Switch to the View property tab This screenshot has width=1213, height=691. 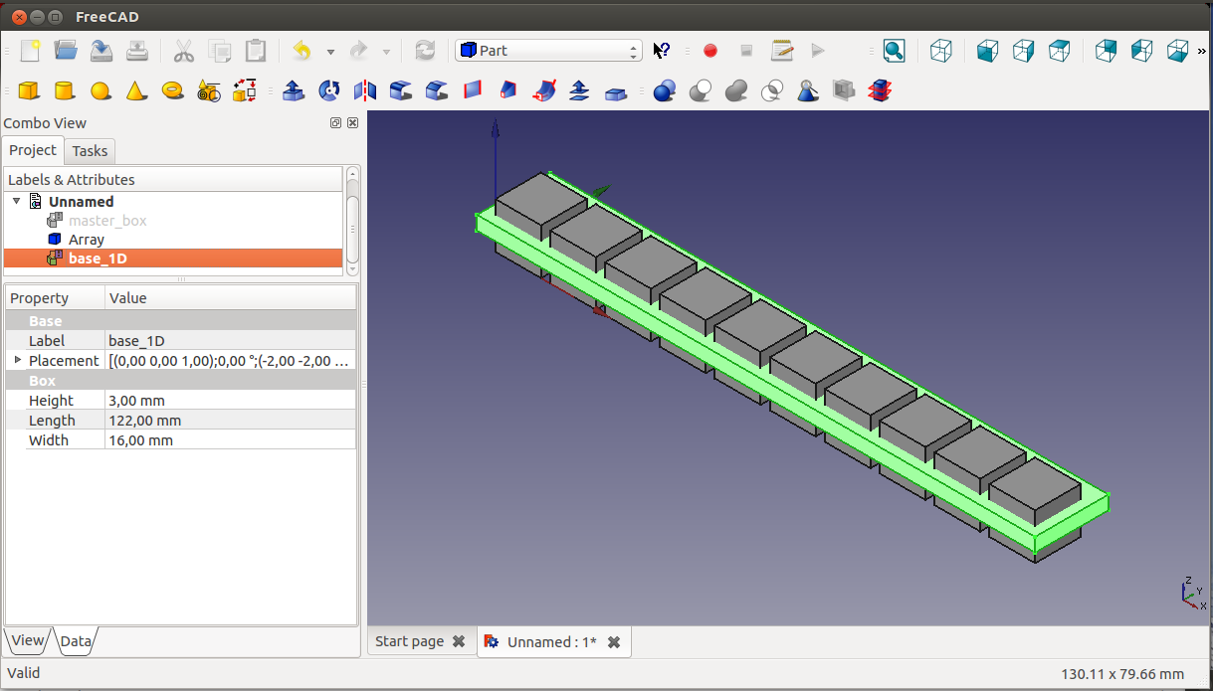tap(28, 640)
